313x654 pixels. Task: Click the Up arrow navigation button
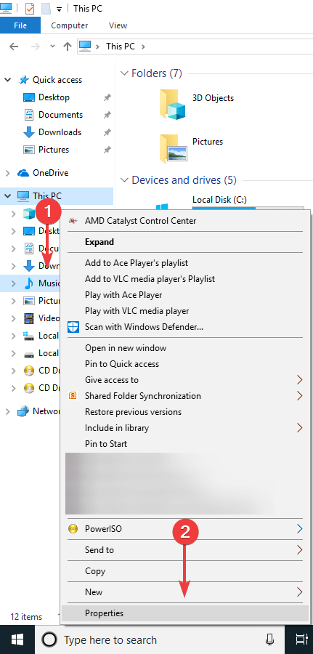pyautogui.click(x=68, y=47)
